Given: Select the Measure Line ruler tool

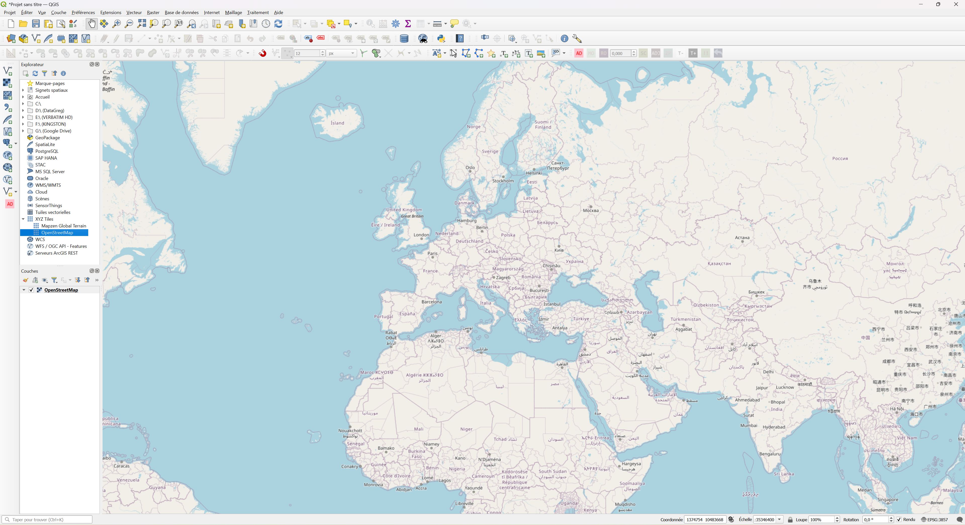Looking at the screenshot, I should [x=437, y=24].
